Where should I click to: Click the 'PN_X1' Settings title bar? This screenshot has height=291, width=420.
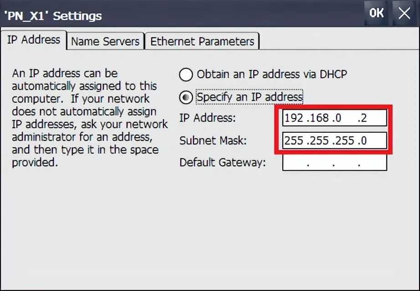point(182,16)
